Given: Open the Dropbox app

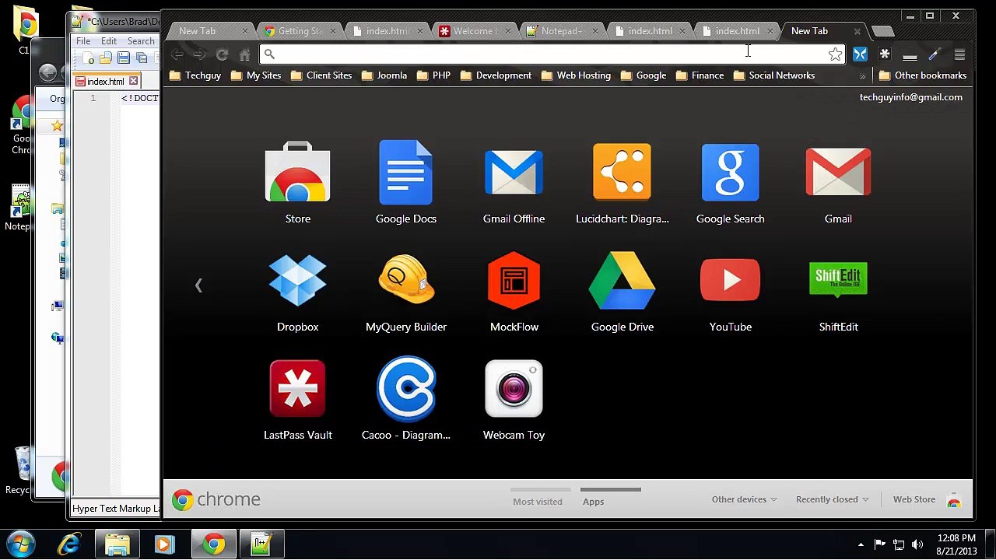Looking at the screenshot, I should click(297, 292).
